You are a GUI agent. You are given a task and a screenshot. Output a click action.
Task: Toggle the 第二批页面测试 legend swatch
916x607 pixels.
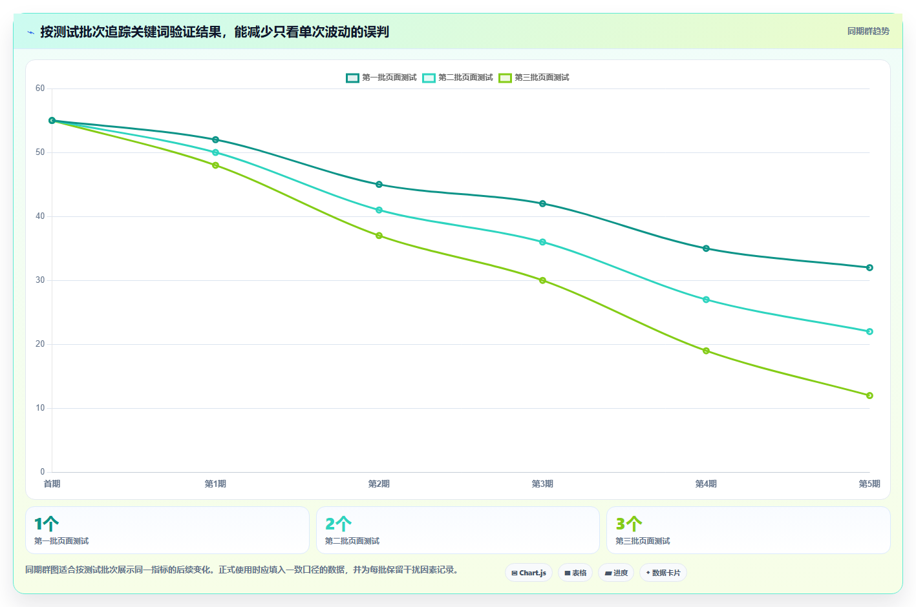pyautogui.click(x=429, y=78)
